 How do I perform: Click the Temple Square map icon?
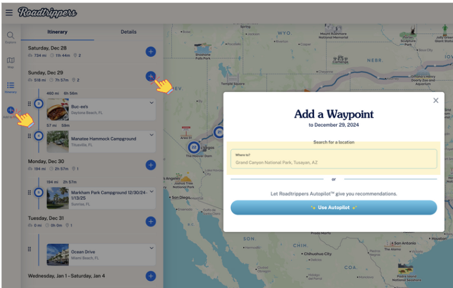point(232,78)
